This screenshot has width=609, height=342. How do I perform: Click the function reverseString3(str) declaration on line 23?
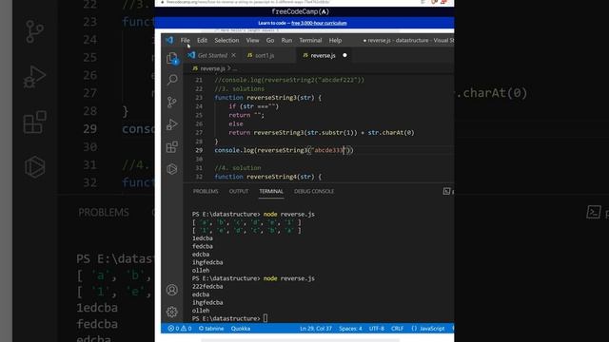pos(268,98)
